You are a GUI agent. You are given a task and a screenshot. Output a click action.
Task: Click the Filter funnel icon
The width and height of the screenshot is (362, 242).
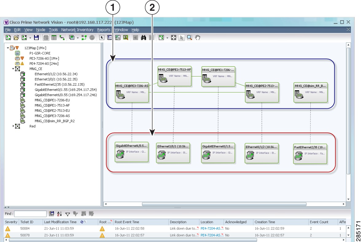pyautogui.click(x=68, y=214)
